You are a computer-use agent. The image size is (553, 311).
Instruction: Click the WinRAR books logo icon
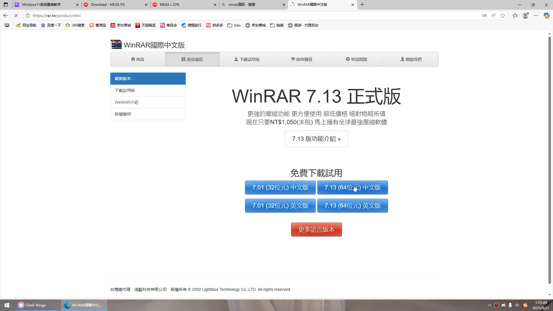(x=116, y=45)
